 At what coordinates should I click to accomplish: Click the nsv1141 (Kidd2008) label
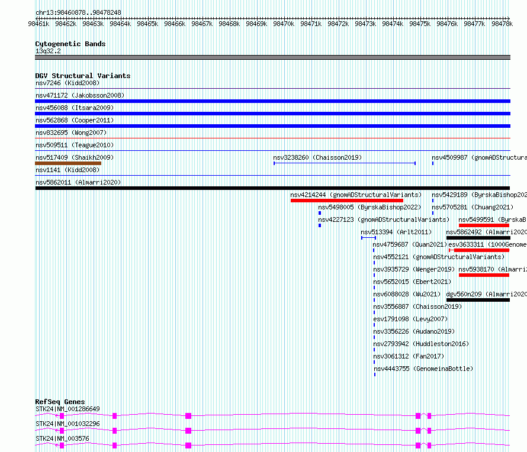point(68,170)
